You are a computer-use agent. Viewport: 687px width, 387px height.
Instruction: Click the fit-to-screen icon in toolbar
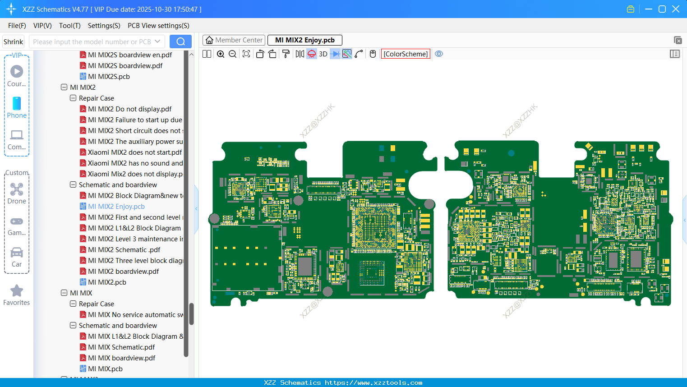(246, 54)
